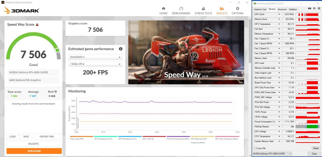Open the 1440p Ultra resolution dropdown

point(95,64)
